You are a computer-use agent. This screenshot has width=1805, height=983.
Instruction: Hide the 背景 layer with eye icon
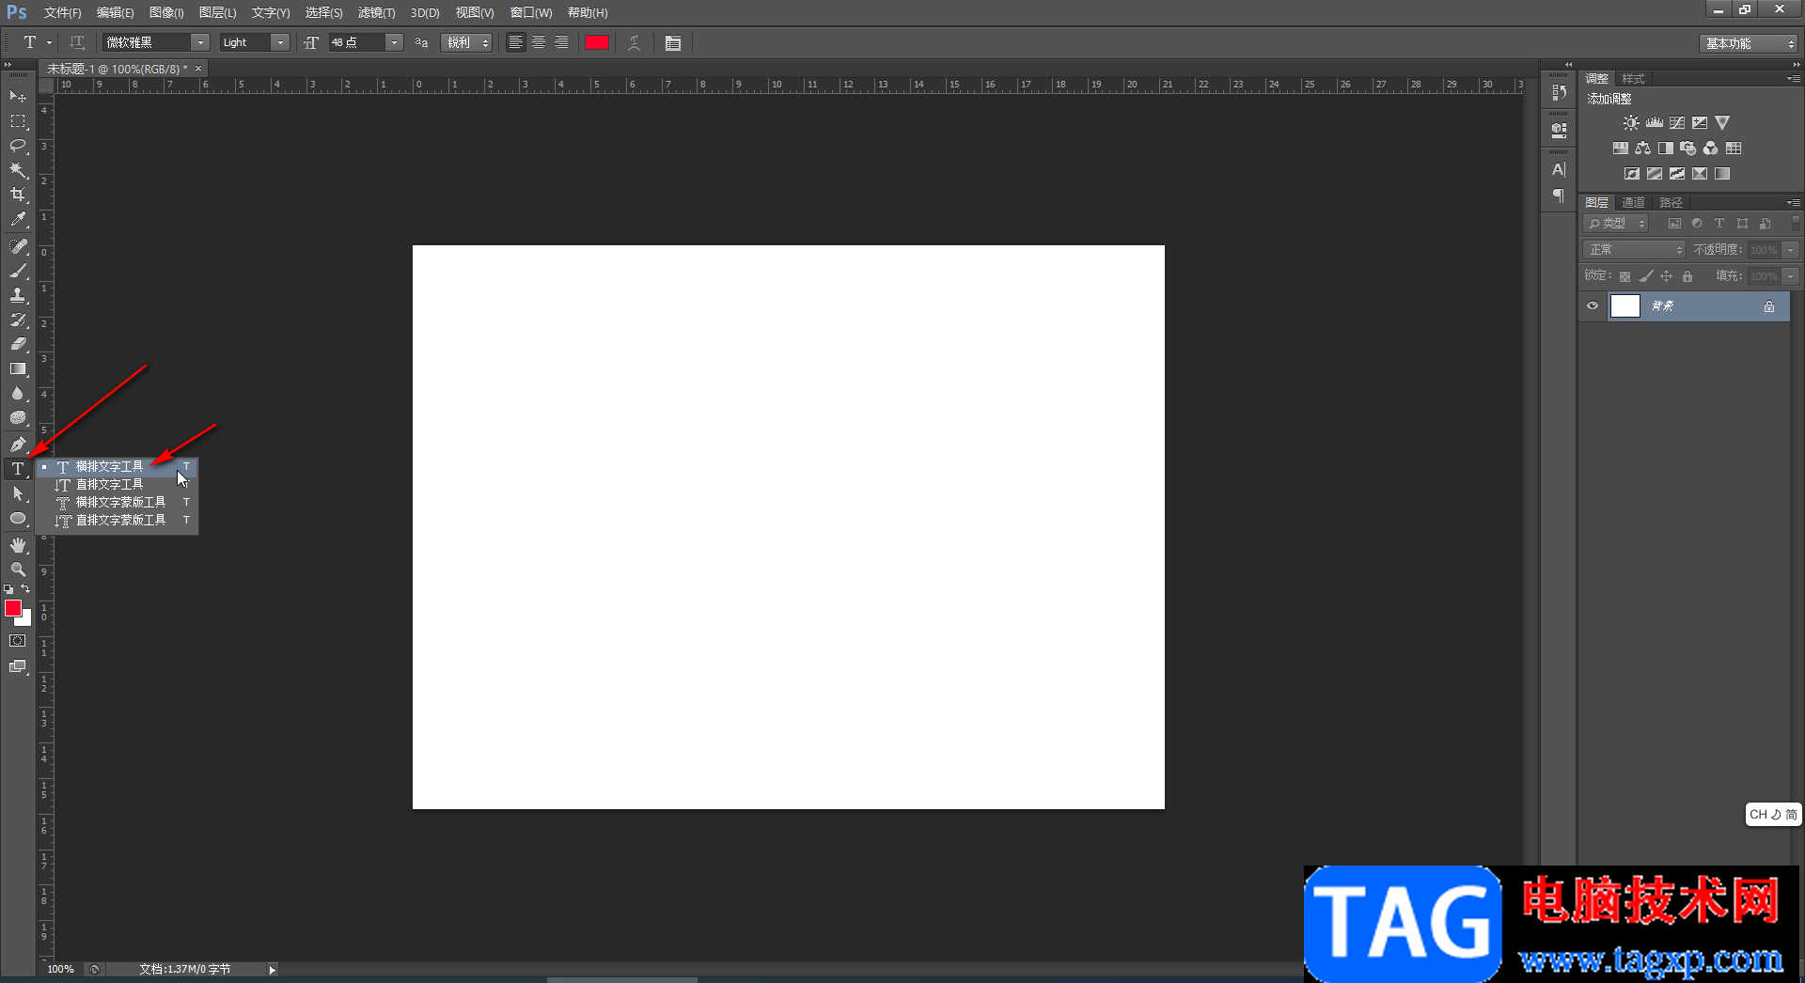tap(1593, 305)
